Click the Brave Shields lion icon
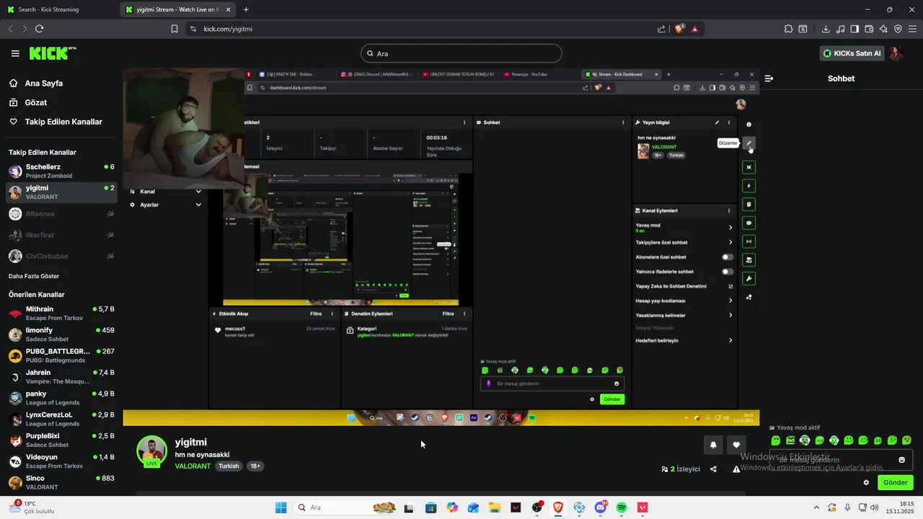 coord(679,29)
